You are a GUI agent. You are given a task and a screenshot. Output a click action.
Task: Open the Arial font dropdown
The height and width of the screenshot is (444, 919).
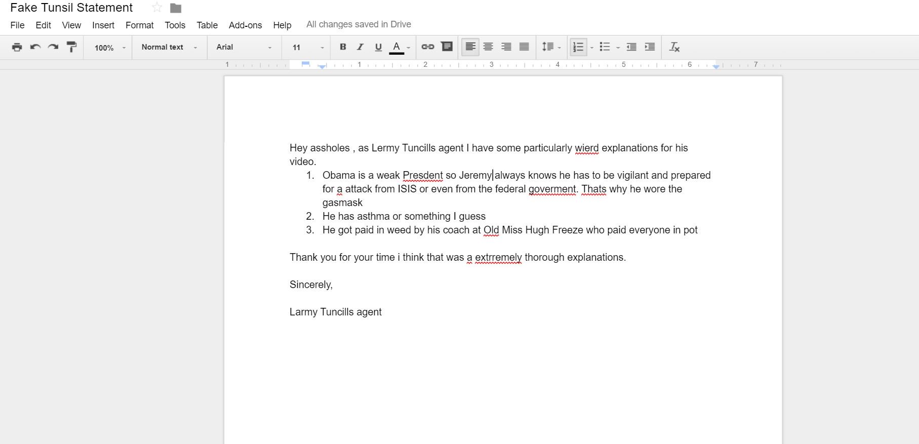pos(244,47)
